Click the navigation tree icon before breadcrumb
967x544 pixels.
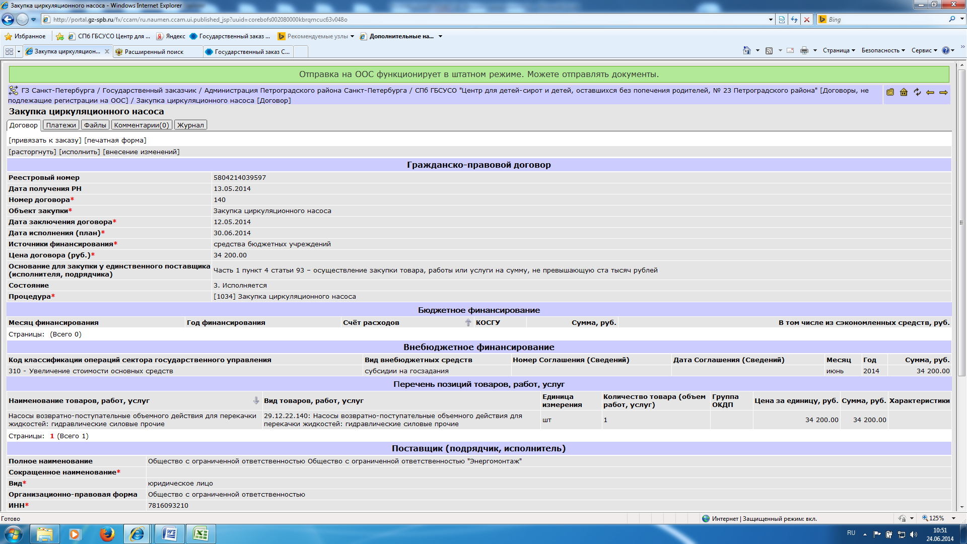(x=14, y=91)
